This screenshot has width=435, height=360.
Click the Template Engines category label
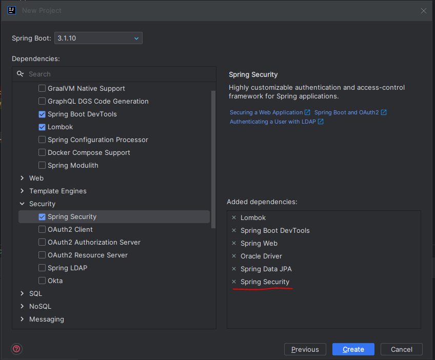point(58,191)
